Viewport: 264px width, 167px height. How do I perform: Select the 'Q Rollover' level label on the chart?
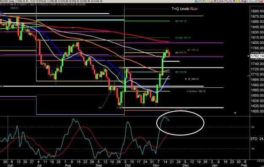point(196,92)
